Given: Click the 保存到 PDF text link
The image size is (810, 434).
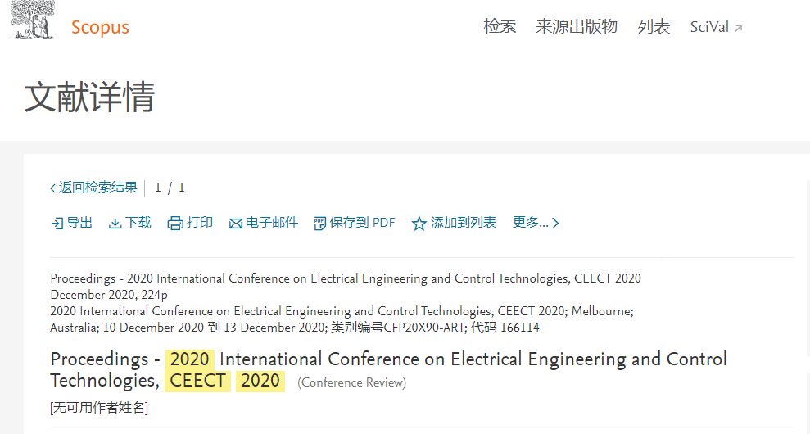Looking at the screenshot, I should [x=362, y=223].
